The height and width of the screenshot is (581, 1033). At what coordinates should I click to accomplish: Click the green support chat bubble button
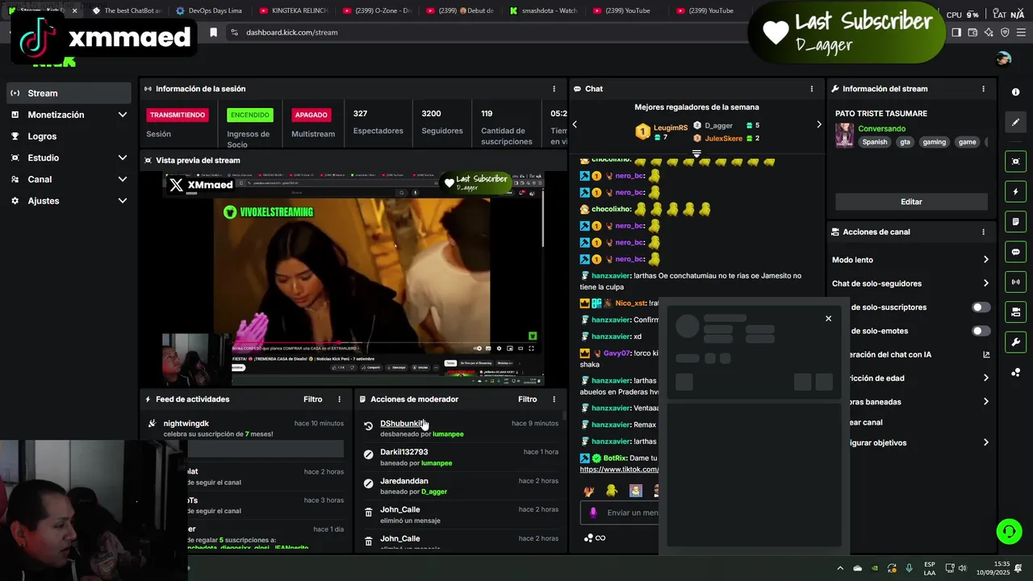coord(1009,531)
